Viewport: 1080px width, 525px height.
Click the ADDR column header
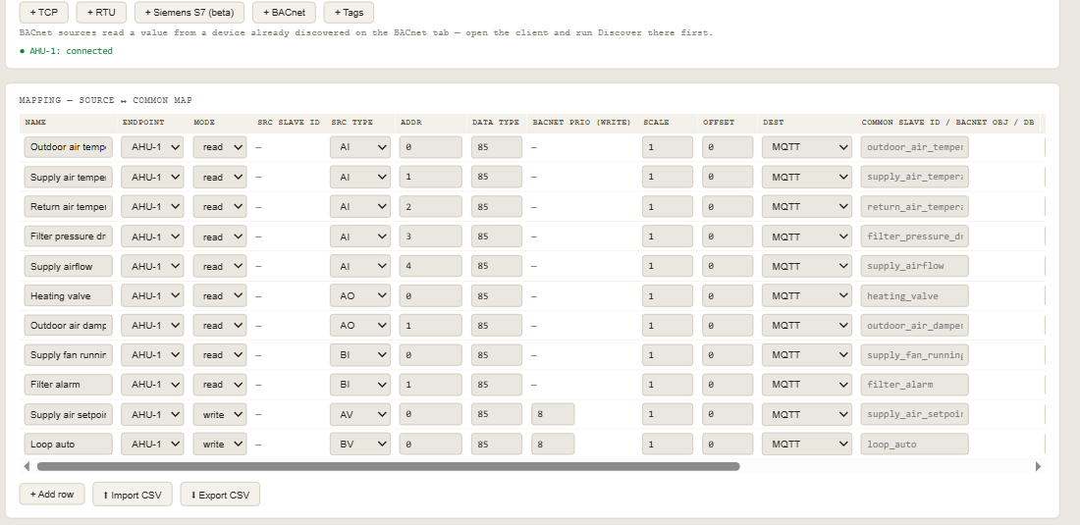(x=410, y=123)
